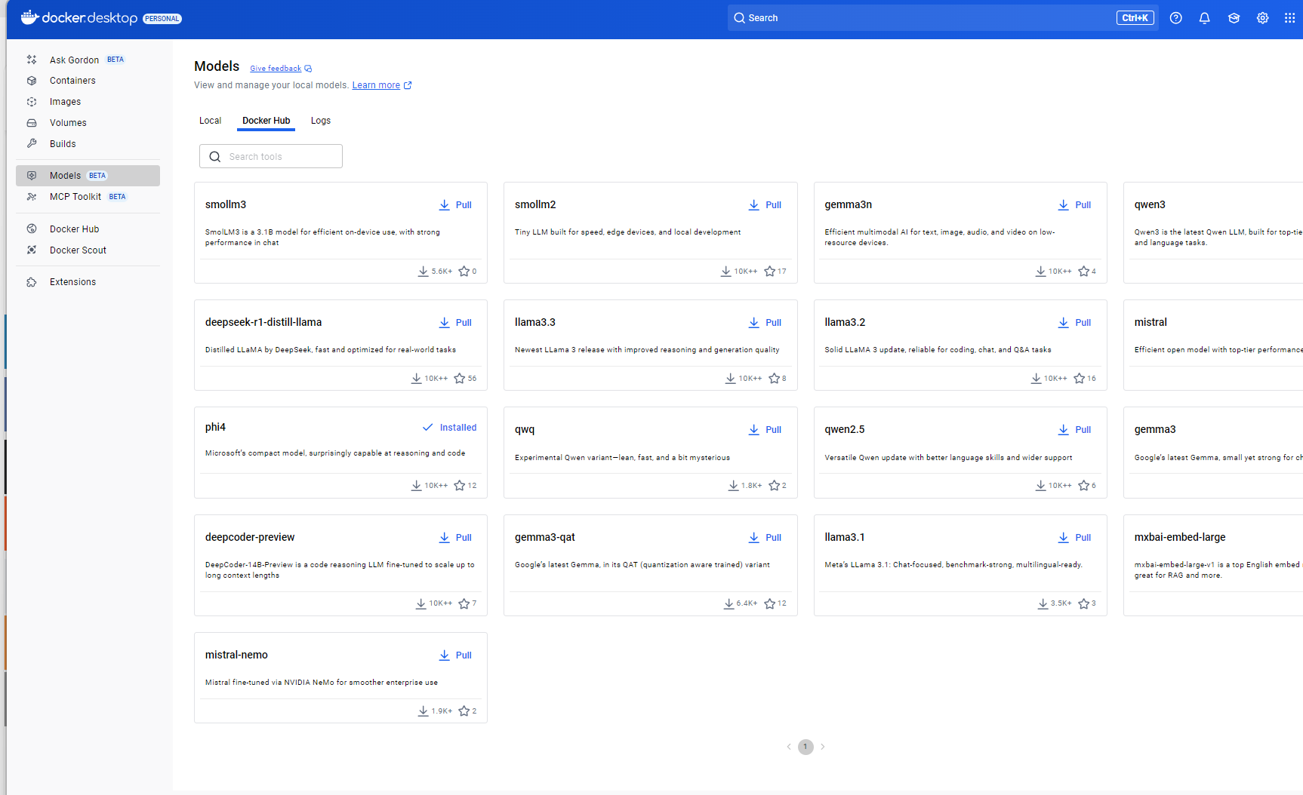Click the help question mark icon
Viewport: 1303px width, 795px height.
point(1175,18)
